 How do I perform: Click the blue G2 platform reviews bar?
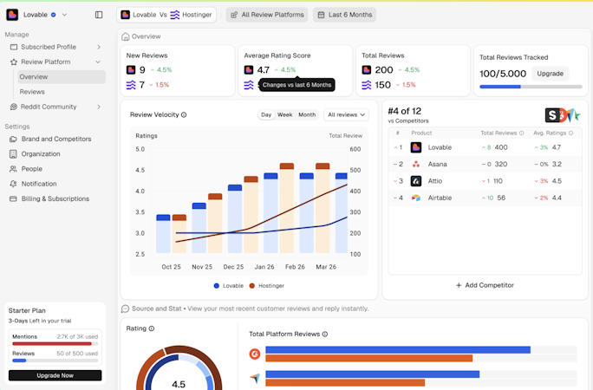[398, 350]
